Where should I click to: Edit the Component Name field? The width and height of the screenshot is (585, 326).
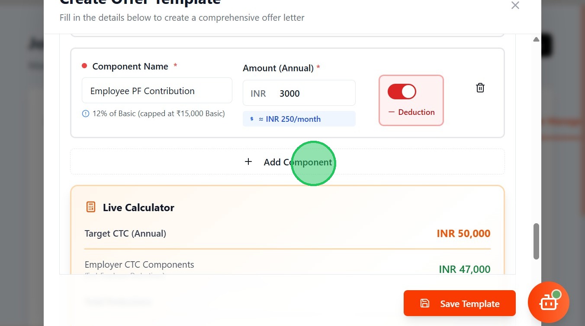point(157,91)
